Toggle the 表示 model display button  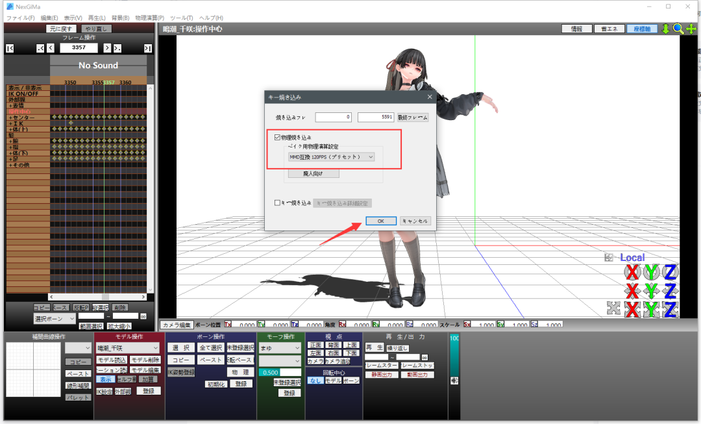106,379
